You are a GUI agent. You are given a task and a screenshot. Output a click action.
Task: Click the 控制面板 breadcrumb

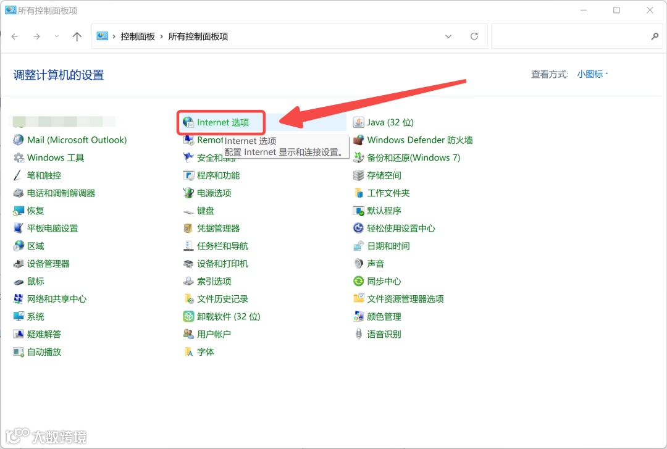click(138, 36)
